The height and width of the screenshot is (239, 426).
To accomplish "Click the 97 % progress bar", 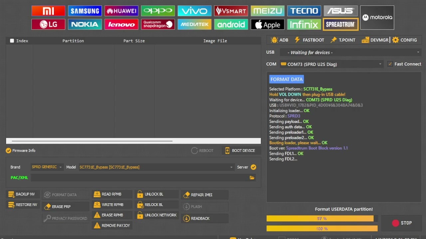I will click(x=322, y=218).
